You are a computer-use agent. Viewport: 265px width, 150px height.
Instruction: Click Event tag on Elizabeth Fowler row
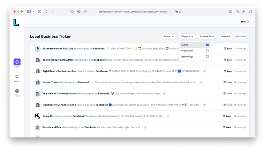[228, 49]
